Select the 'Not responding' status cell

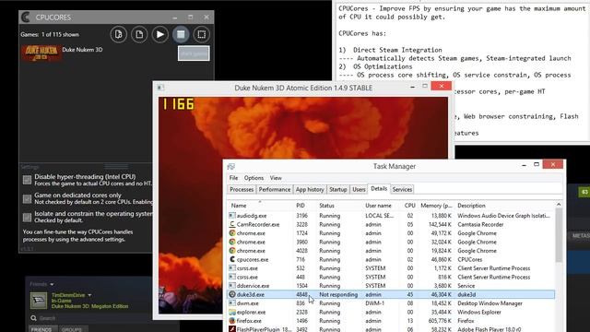[x=338, y=295]
